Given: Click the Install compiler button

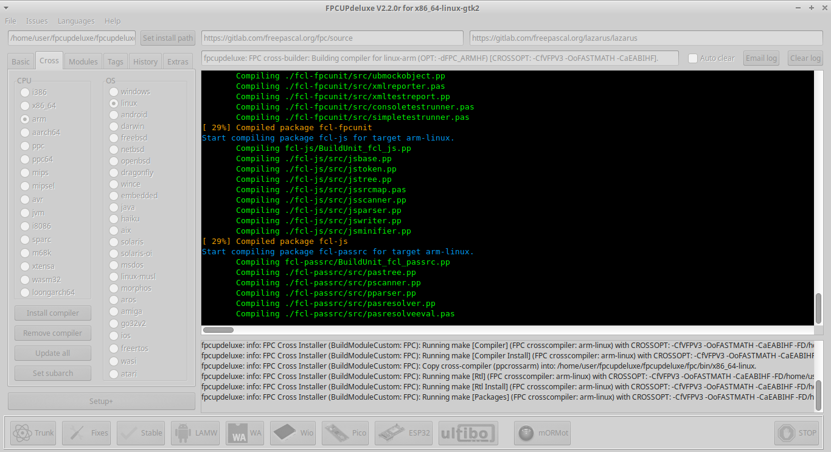Looking at the screenshot, I should (x=53, y=313).
